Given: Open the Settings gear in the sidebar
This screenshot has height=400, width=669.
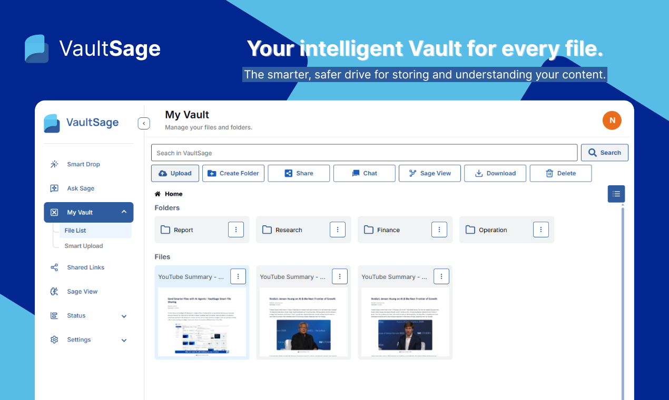Looking at the screenshot, I should [54, 339].
